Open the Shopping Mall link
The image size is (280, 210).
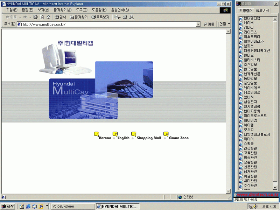tap(149, 138)
